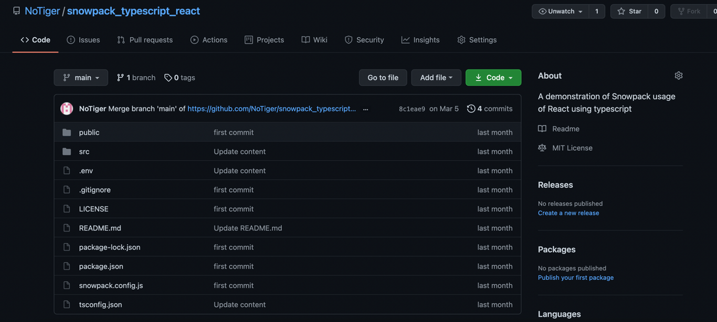Viewport: 717px width, 322px height.
Task: Star this repository
Action: pyautogui.click(x=629, y=12)
